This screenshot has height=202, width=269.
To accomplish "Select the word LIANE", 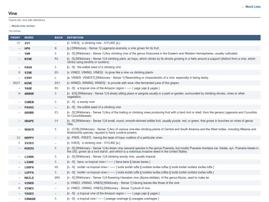I will [29, 162].
